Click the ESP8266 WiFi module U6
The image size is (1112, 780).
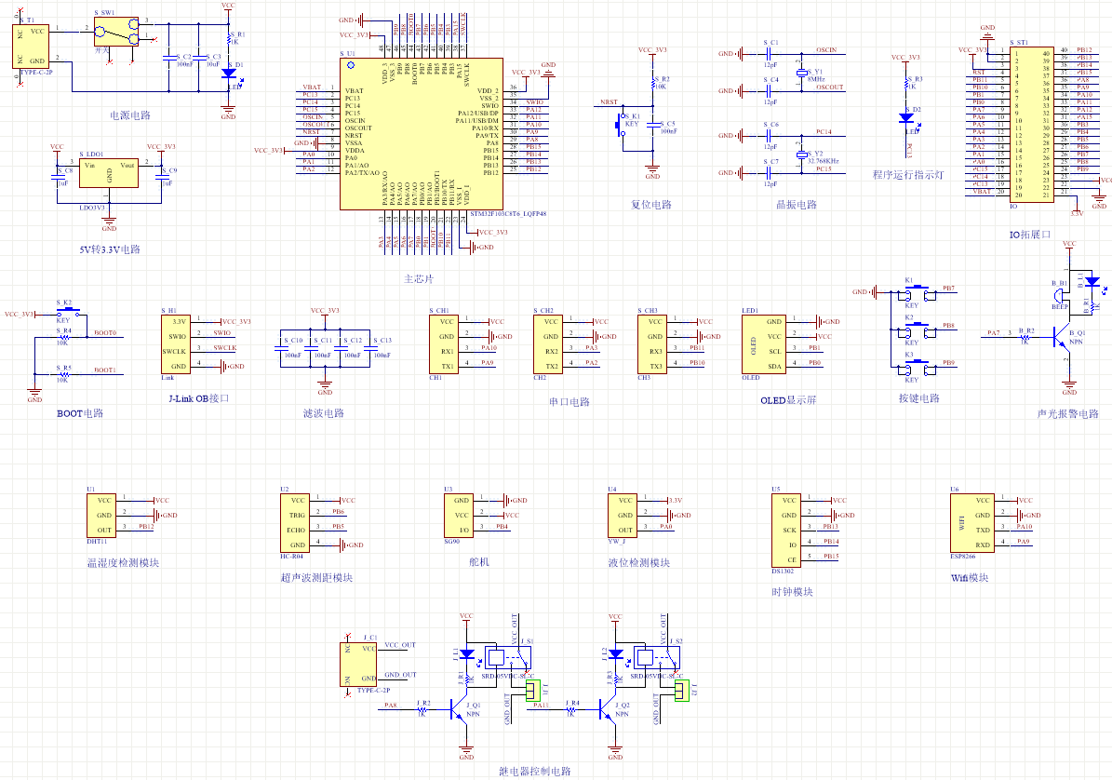point(971,522)
